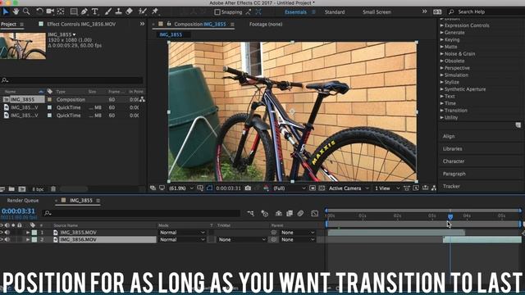Open Parent dropdown for IMG_3856.MOV
This screenshot has height=295, width=525.
(298, 239)
